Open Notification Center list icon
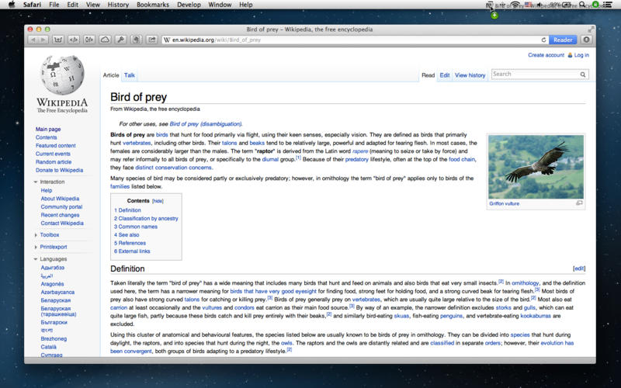This screenshot has width=621, height=388. tap(608, 5)
